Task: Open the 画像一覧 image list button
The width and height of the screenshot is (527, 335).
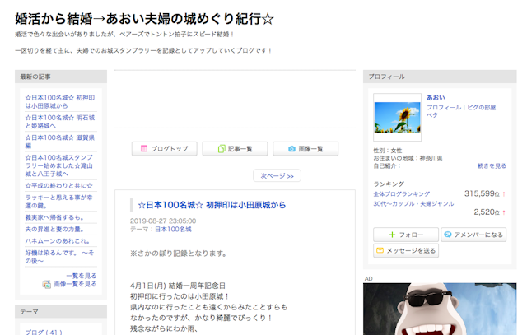Action: (305, 149)
